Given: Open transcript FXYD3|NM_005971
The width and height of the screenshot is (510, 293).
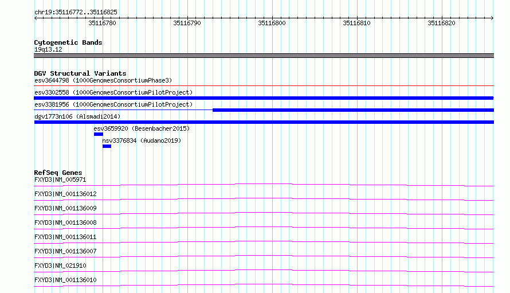Looking at the screenshot, I should pyautogui.click(x=60, y=179).
